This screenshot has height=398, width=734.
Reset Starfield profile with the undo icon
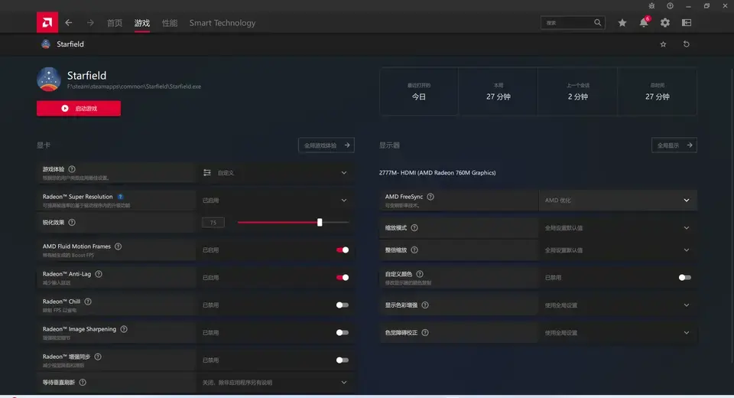click(x=687, y=44)
